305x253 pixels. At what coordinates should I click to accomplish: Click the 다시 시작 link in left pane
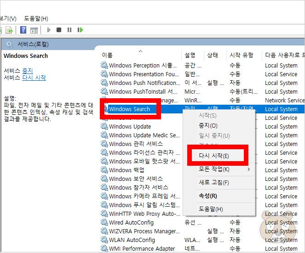34,78
